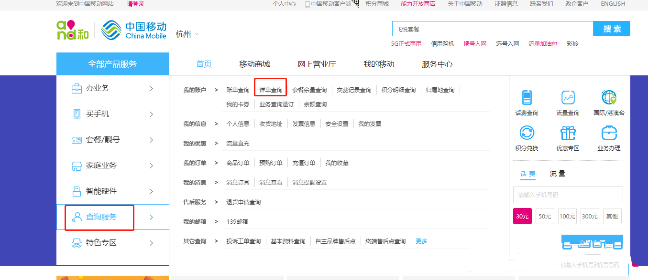Screen dimensions: 648x280
Task: Select 国际/港澳台 international services icon
Action: (x=607, y=100)
